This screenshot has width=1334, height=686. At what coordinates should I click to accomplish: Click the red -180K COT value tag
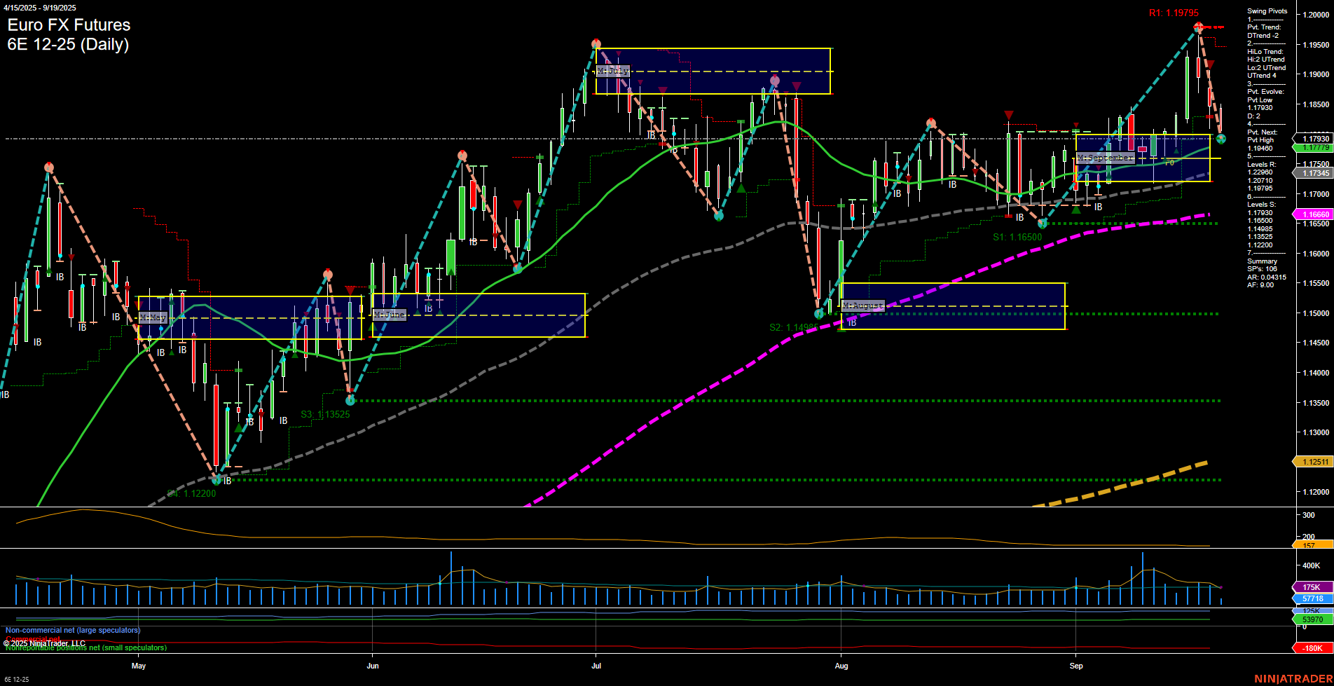point(1312,649)
